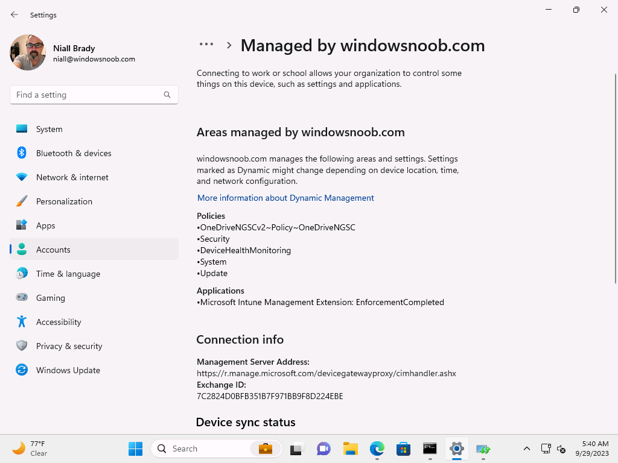Image resolution: width=618 pixels, height=463 pixels.
Task: Select Gaming category
Action: [x=94, y=298]
